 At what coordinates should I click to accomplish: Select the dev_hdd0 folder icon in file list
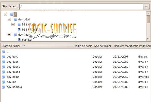tap(4, 77)
